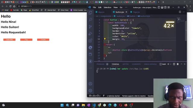Open the Manage gear in VS Code

click(x=90, y=91)
